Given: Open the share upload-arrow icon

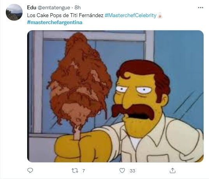Looking at the screenshot, I should click(x=172, y=170).
